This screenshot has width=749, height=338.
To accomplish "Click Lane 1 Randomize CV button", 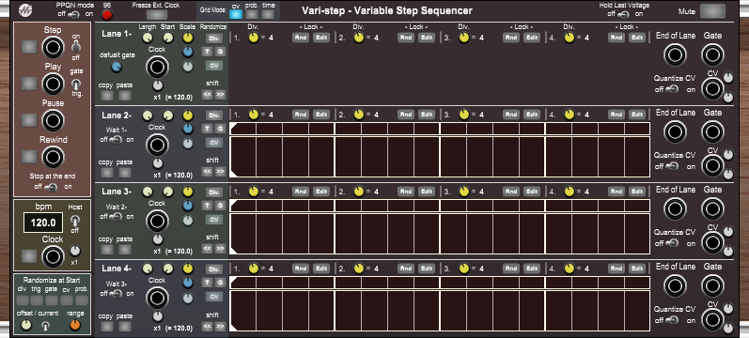I will pos(214,66).
